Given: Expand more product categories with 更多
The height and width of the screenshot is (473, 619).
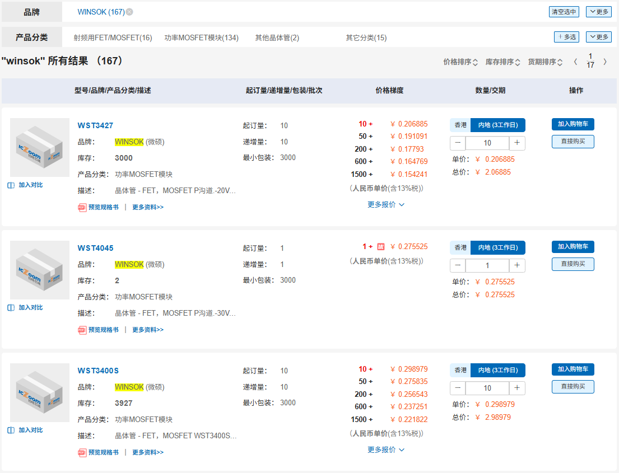Looking at the screenshot, I should coord(598,37).
